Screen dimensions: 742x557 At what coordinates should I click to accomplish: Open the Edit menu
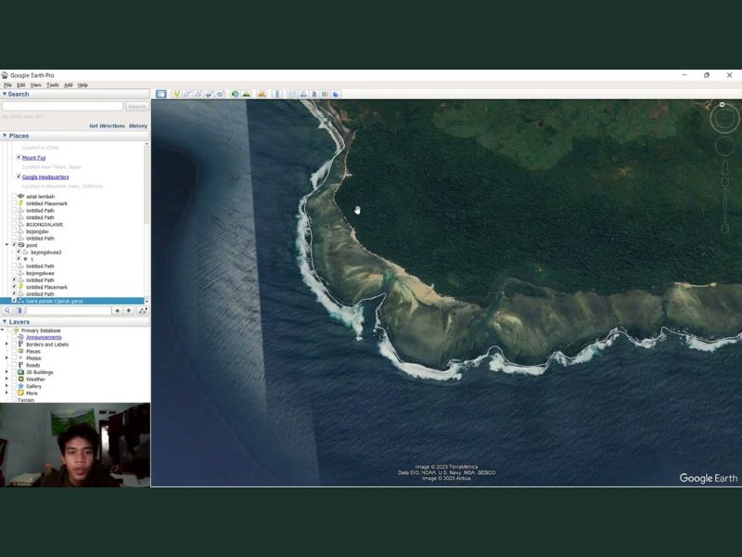pyautogui.click(x=21, y=84)
